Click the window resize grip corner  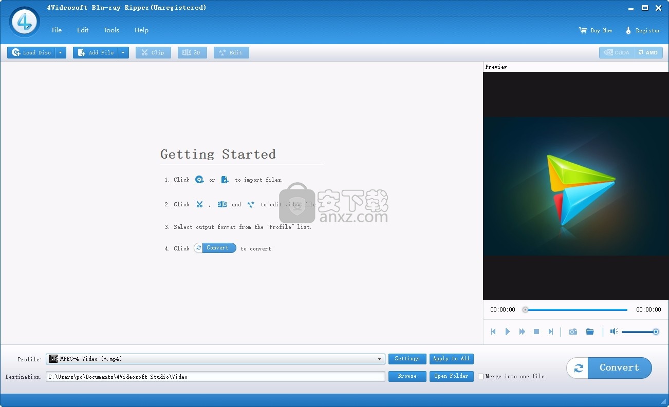coord(663,401)
